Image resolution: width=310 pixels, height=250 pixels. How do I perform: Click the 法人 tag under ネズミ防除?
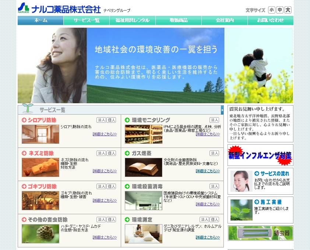coord(101,153)
